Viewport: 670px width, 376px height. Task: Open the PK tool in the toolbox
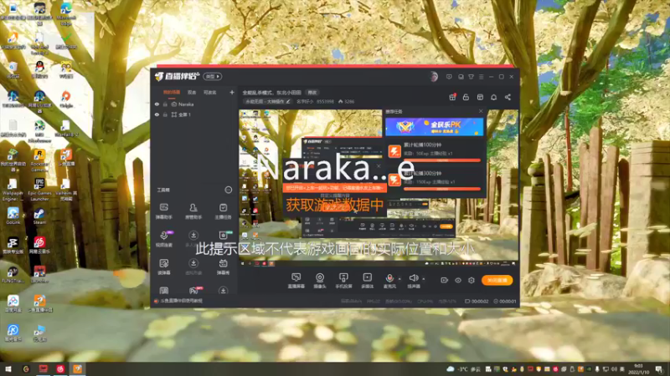193,290
